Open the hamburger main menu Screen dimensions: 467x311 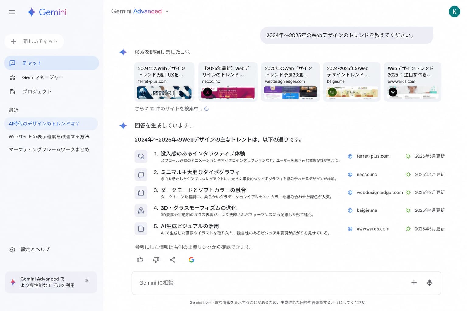click(x=12, y=12)
